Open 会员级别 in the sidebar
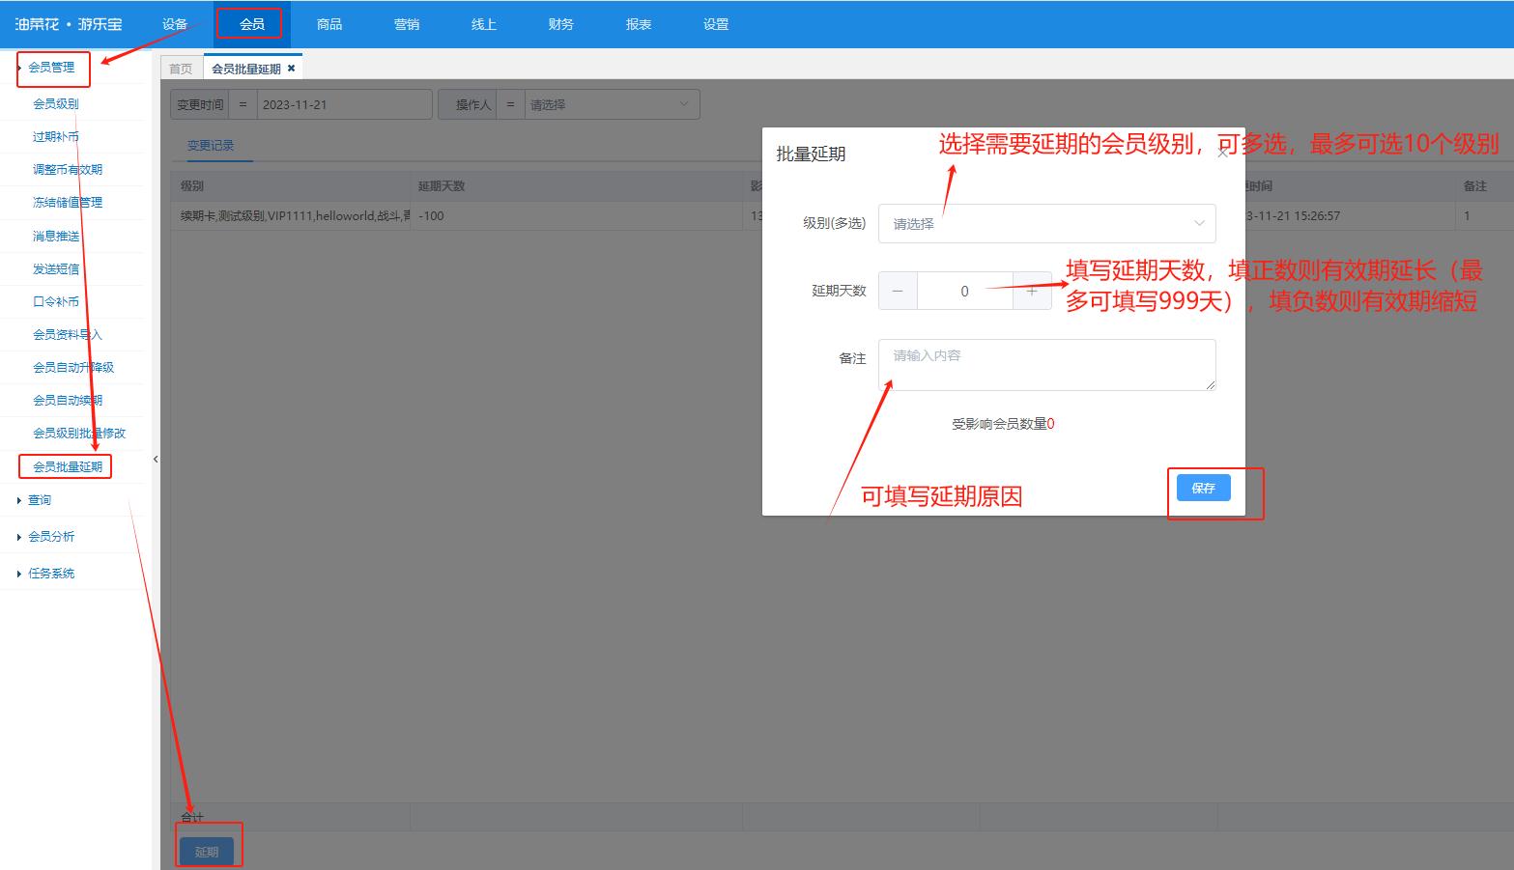This screenshot has width=1514, height=870. tap(56, 103)
